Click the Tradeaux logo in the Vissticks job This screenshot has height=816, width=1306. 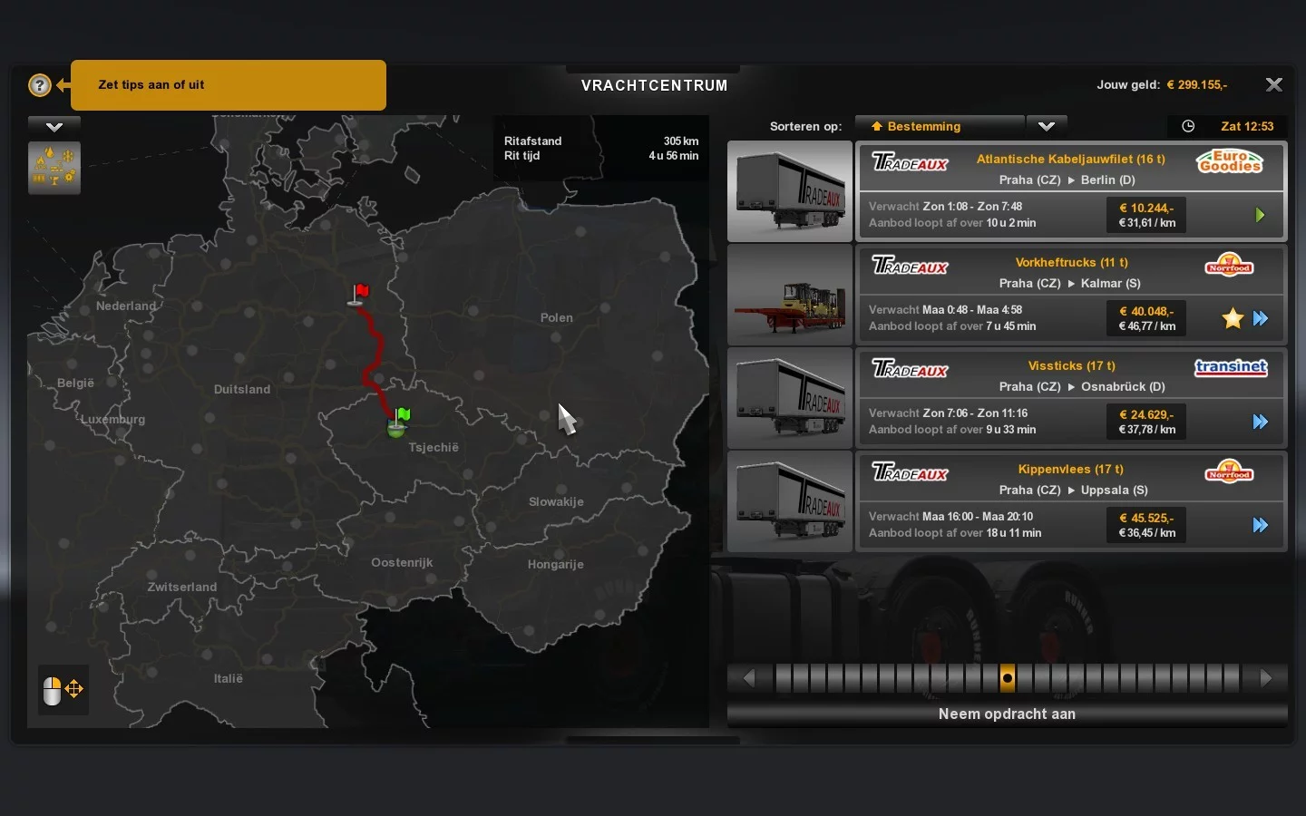point(910,369)
